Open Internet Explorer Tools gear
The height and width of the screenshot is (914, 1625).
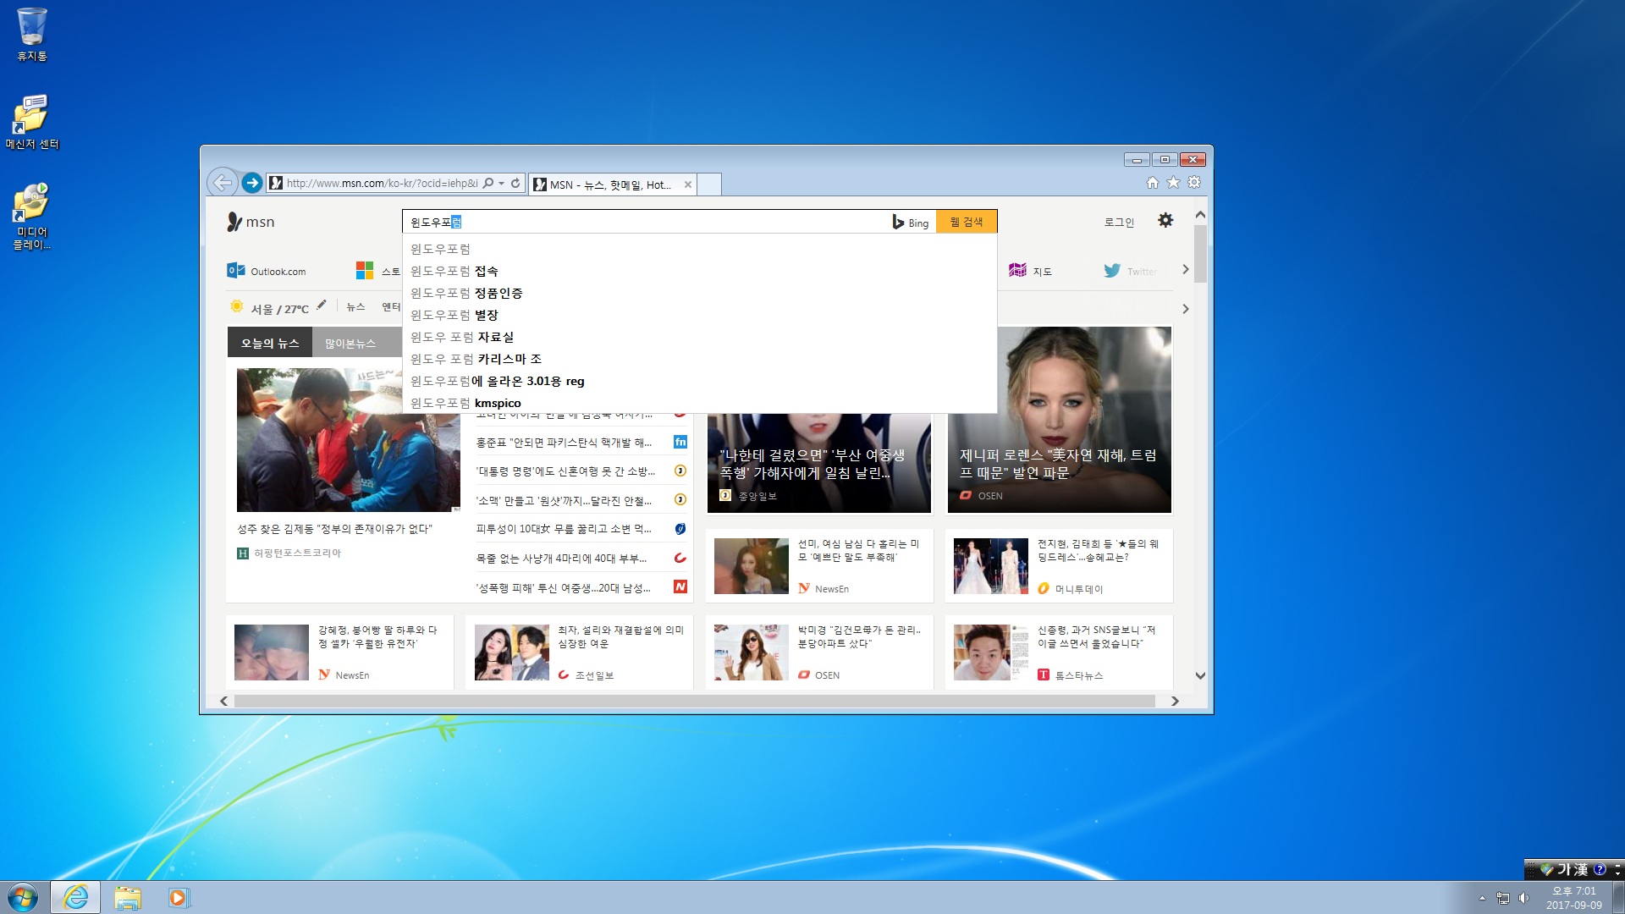[x=1194, y=182]
